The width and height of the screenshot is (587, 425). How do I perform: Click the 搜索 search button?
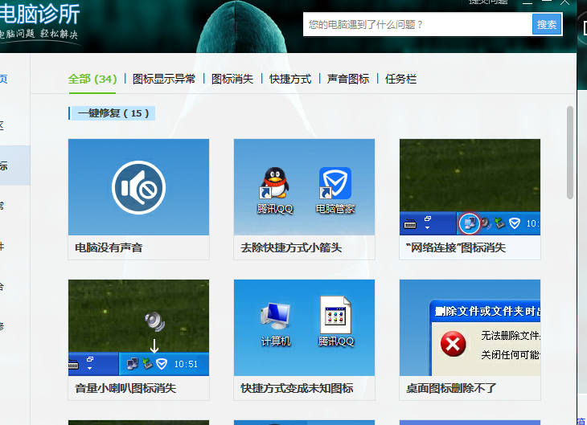coord(547,25)
